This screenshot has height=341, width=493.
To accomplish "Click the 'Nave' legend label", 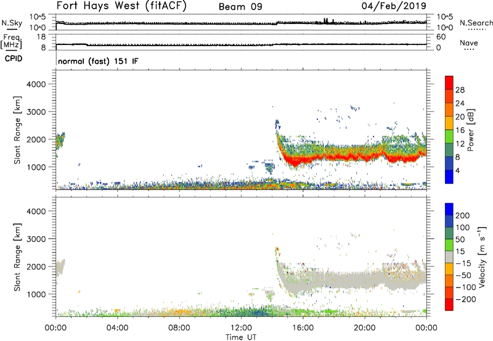I will (469, 42).
